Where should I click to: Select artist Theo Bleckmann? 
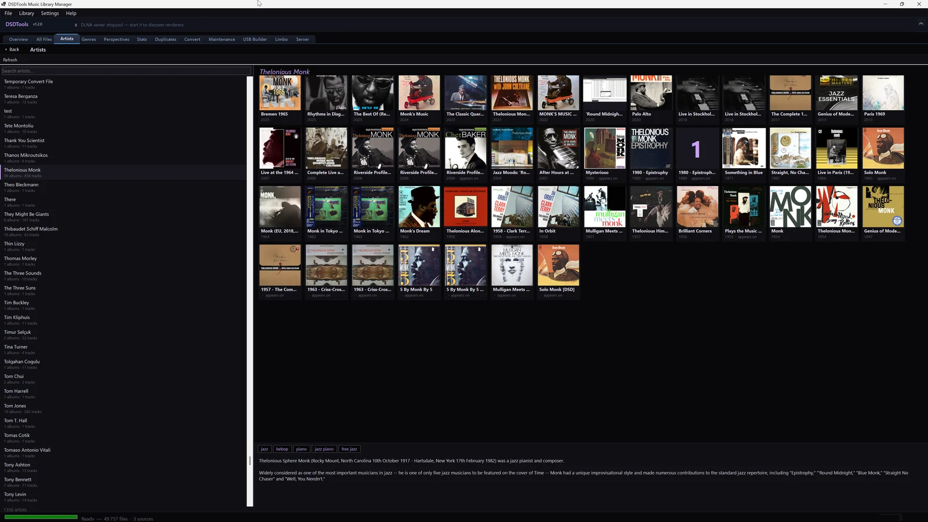coord(124,187)
